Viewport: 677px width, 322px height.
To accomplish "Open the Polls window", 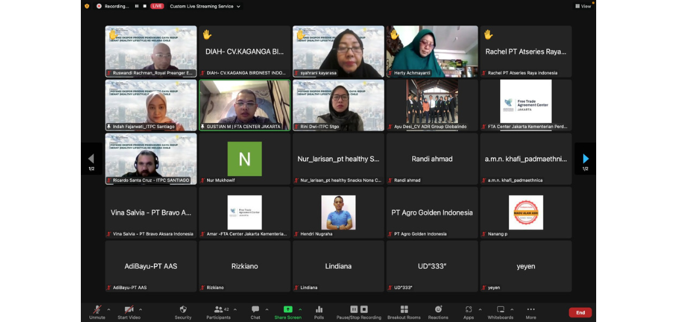I will 319,311.
